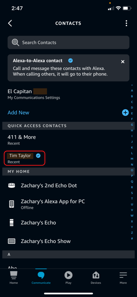Tap the back arrow icon
The height and width of the screenshot is (297, 137).
tap(10, 23)
